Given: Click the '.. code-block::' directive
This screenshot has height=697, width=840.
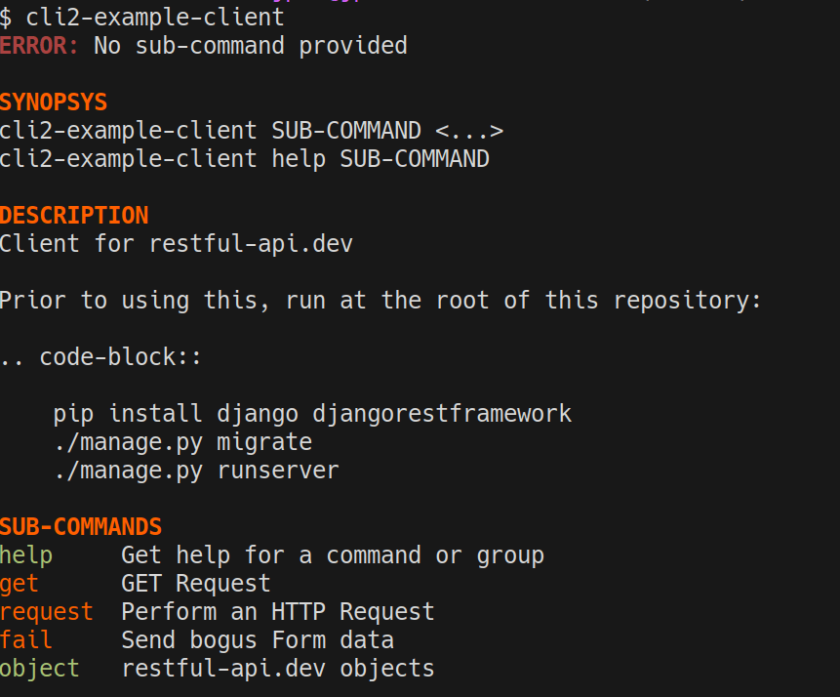Looking at the screenshot, I should point(100,357).
